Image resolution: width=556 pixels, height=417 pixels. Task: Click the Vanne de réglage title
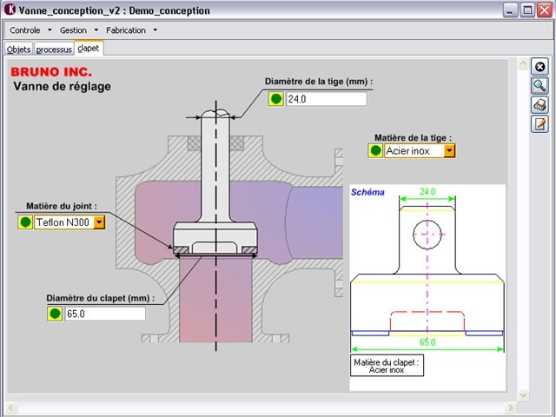pyautogui.click(x=62, y=86)
